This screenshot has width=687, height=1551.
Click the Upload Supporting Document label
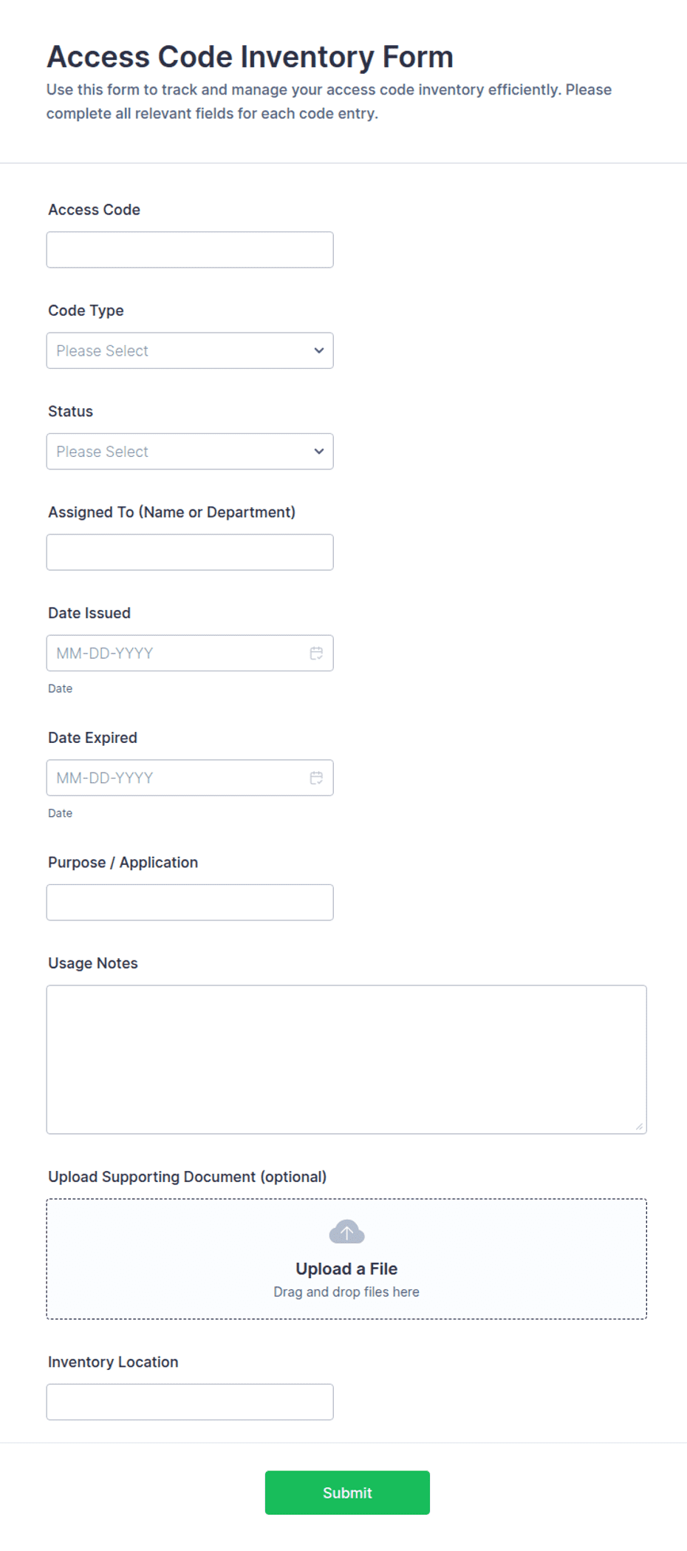187,1176
